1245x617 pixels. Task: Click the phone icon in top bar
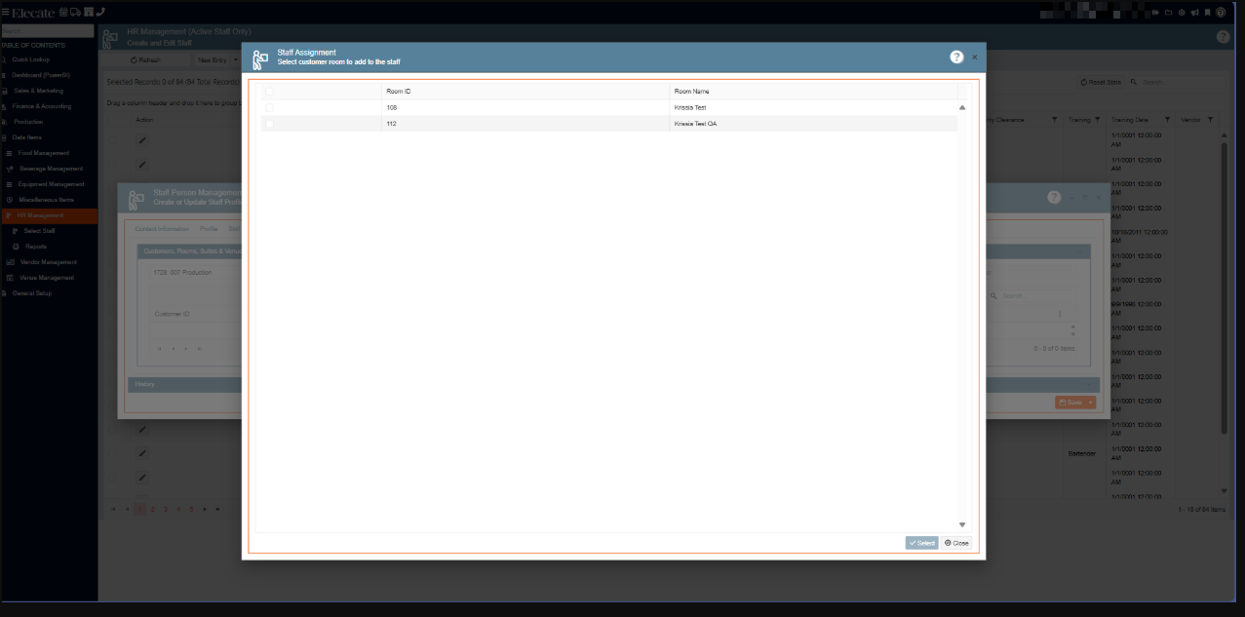coord(101,12)
